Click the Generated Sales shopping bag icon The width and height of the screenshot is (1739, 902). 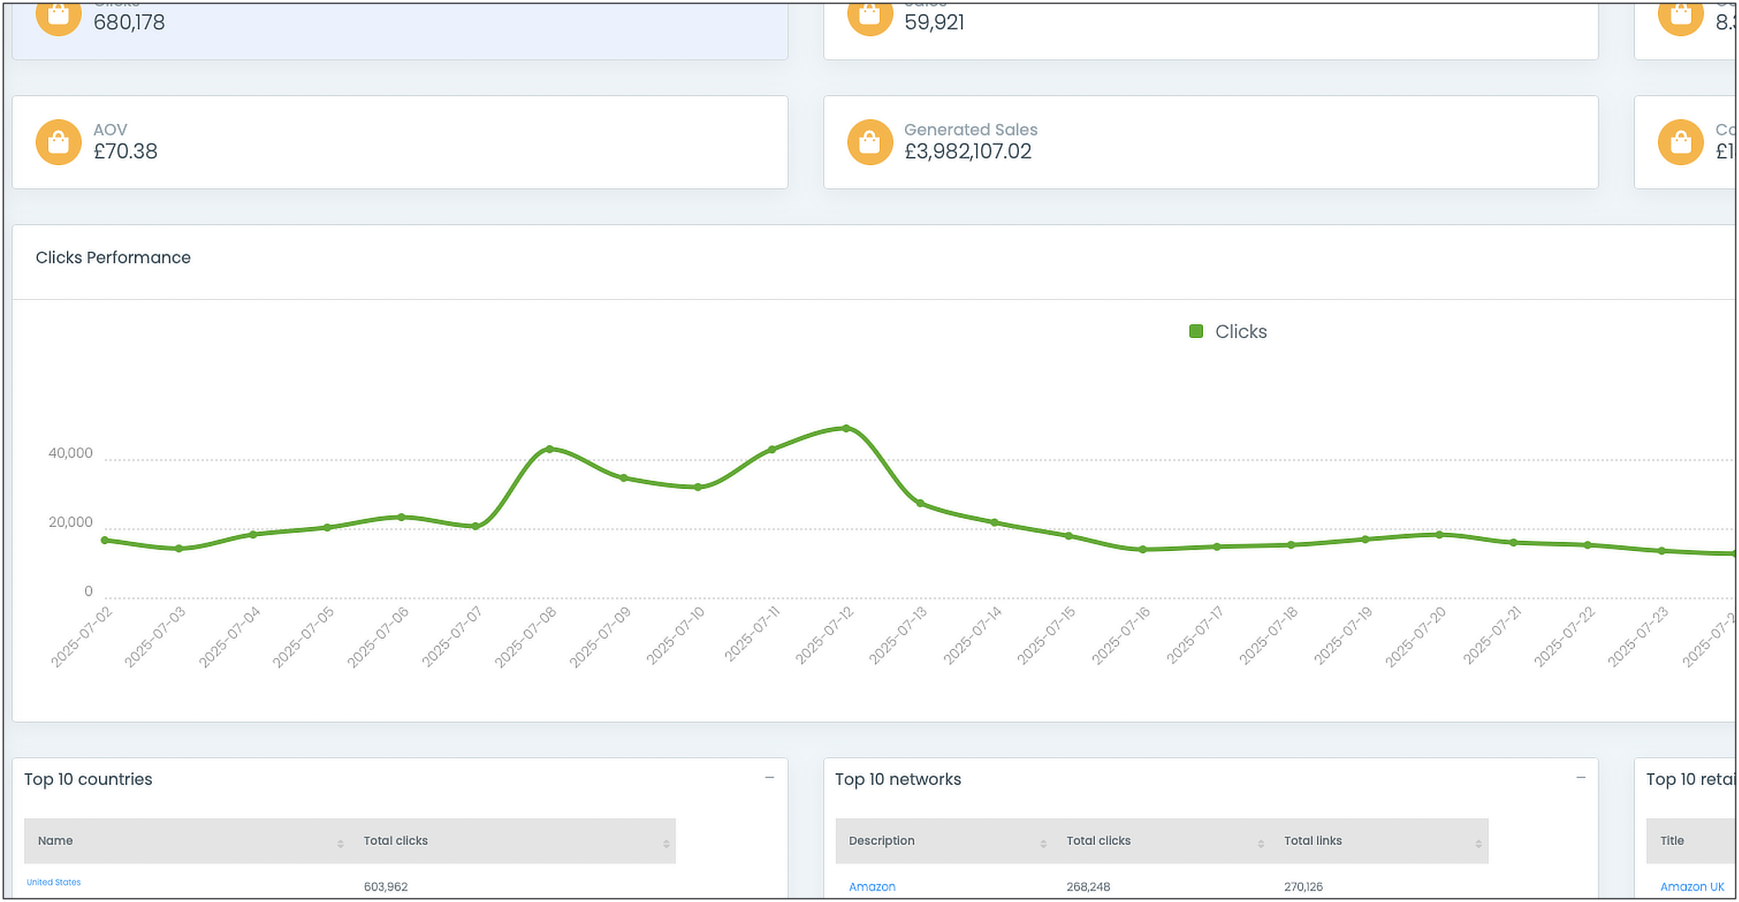[869, 142]
